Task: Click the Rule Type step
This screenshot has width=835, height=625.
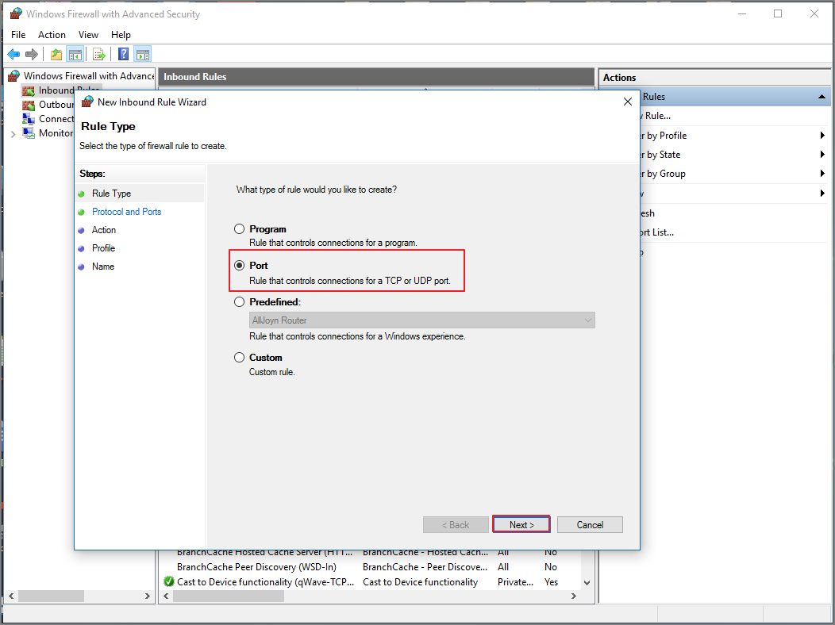Action: (x=111, y=194)
